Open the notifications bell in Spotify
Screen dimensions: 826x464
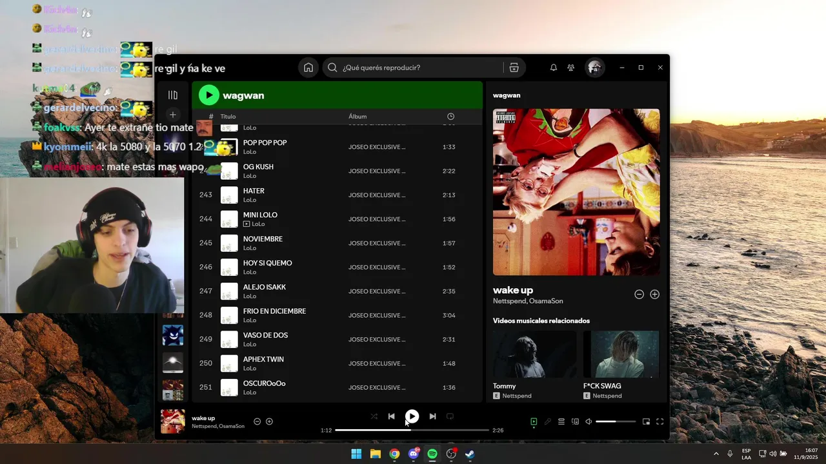pos(553,68)
